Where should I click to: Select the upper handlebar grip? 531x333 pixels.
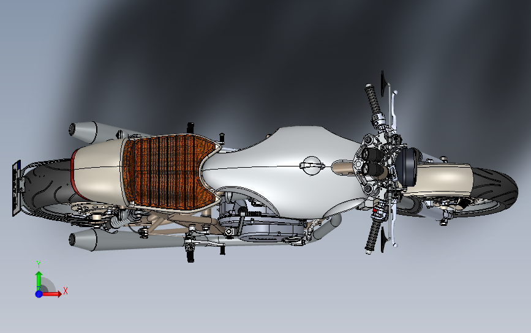(372, 100)
